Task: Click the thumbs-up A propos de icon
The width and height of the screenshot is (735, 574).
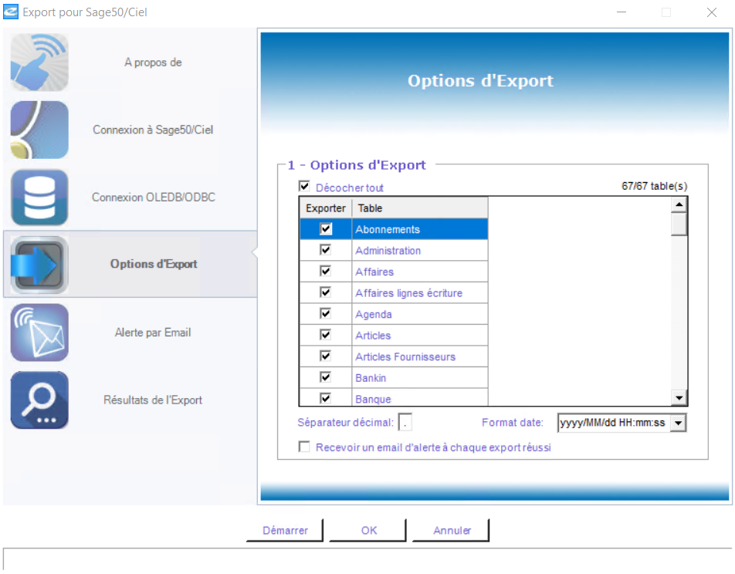Action: [x=39, y=62]
